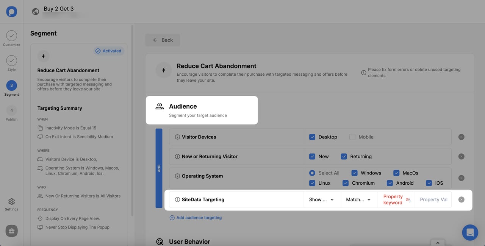
Task: Click the User Behavior cursor icon
Action: tap(160, 241)
